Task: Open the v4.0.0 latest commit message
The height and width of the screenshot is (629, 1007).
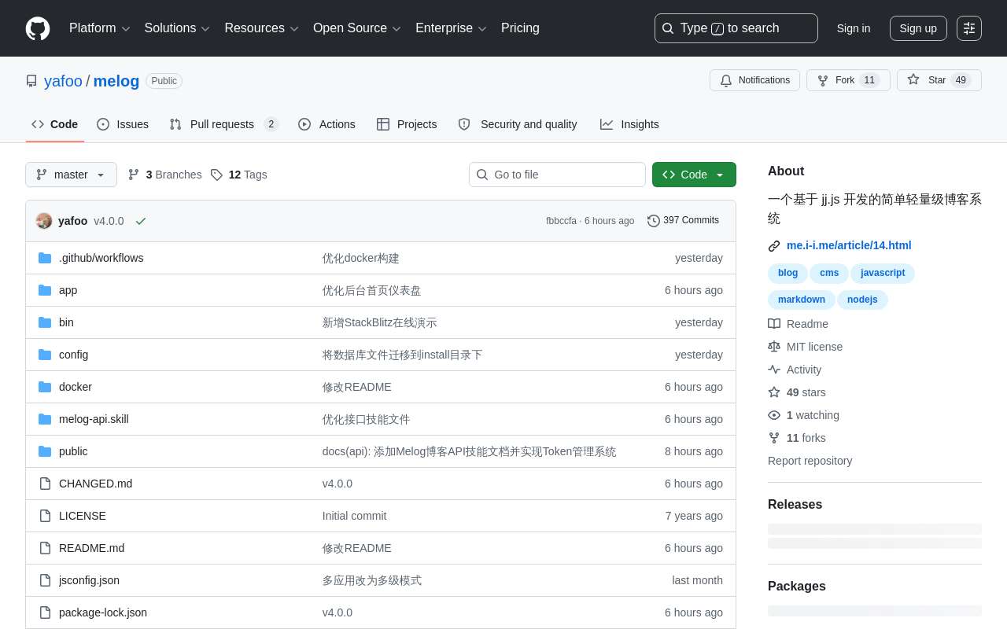Action: tap(109, 221)
